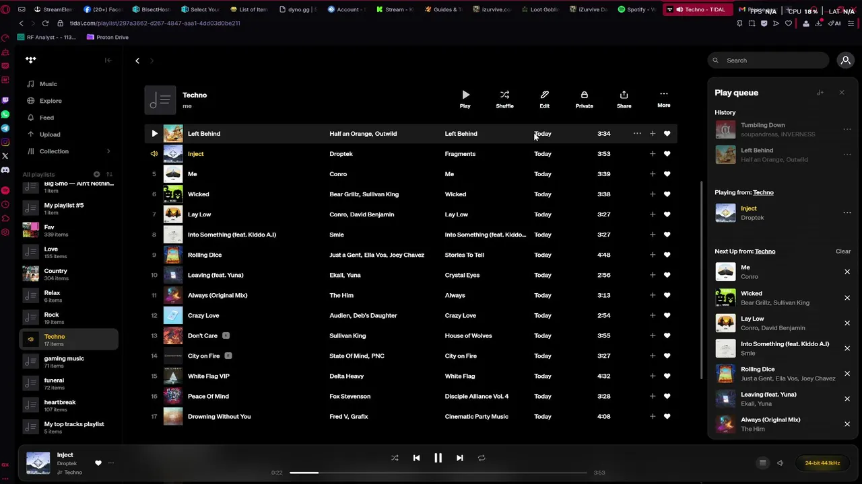
Task: Share the Techno playlist
Action: (x=624, y=99)
